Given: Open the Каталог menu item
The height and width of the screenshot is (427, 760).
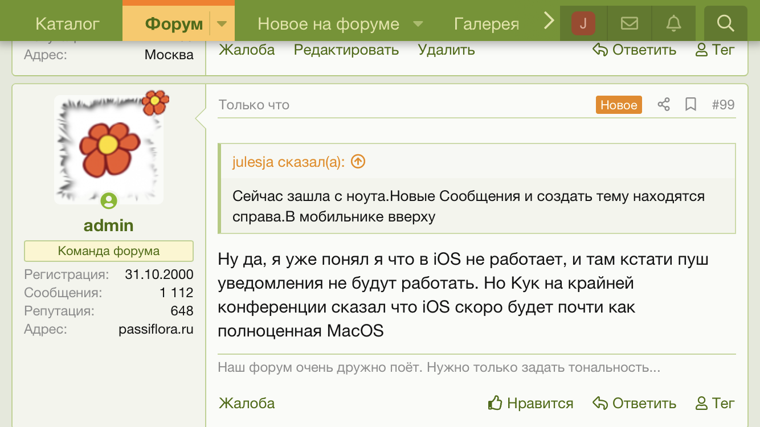Looking at the screenshot, I should point(67,24).
